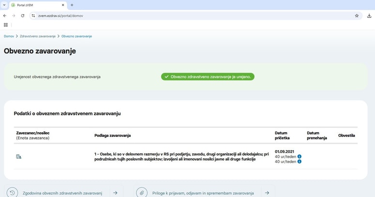The width and height of the screenshot is (375, 197).
Task: Open a new tab with the plus button
Action: [x=72, y=5]
